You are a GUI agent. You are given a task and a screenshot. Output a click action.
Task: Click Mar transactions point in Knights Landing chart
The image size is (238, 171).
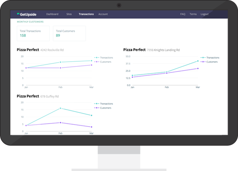(198, 61)
